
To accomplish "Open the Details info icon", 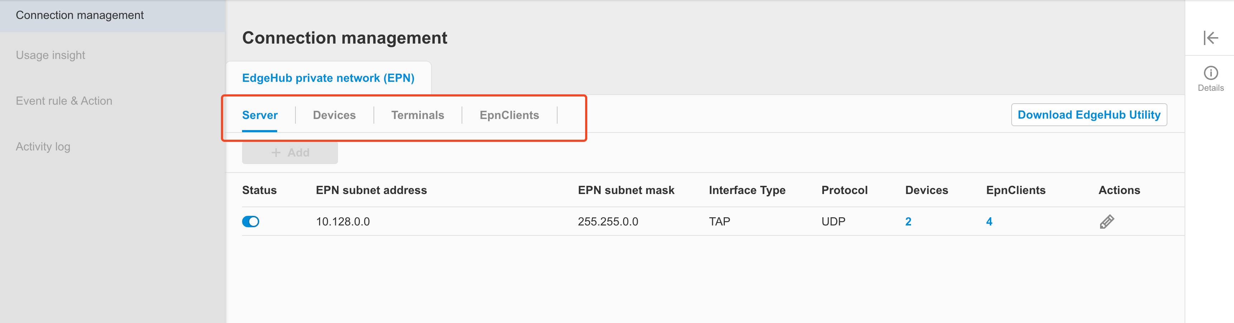I will pyautogui.click(x=1210, y=74).
